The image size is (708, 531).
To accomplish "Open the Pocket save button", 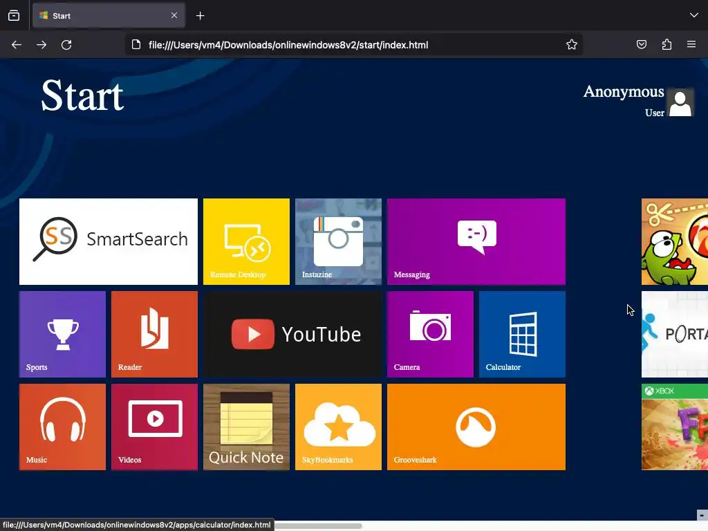I will point(642,44).
